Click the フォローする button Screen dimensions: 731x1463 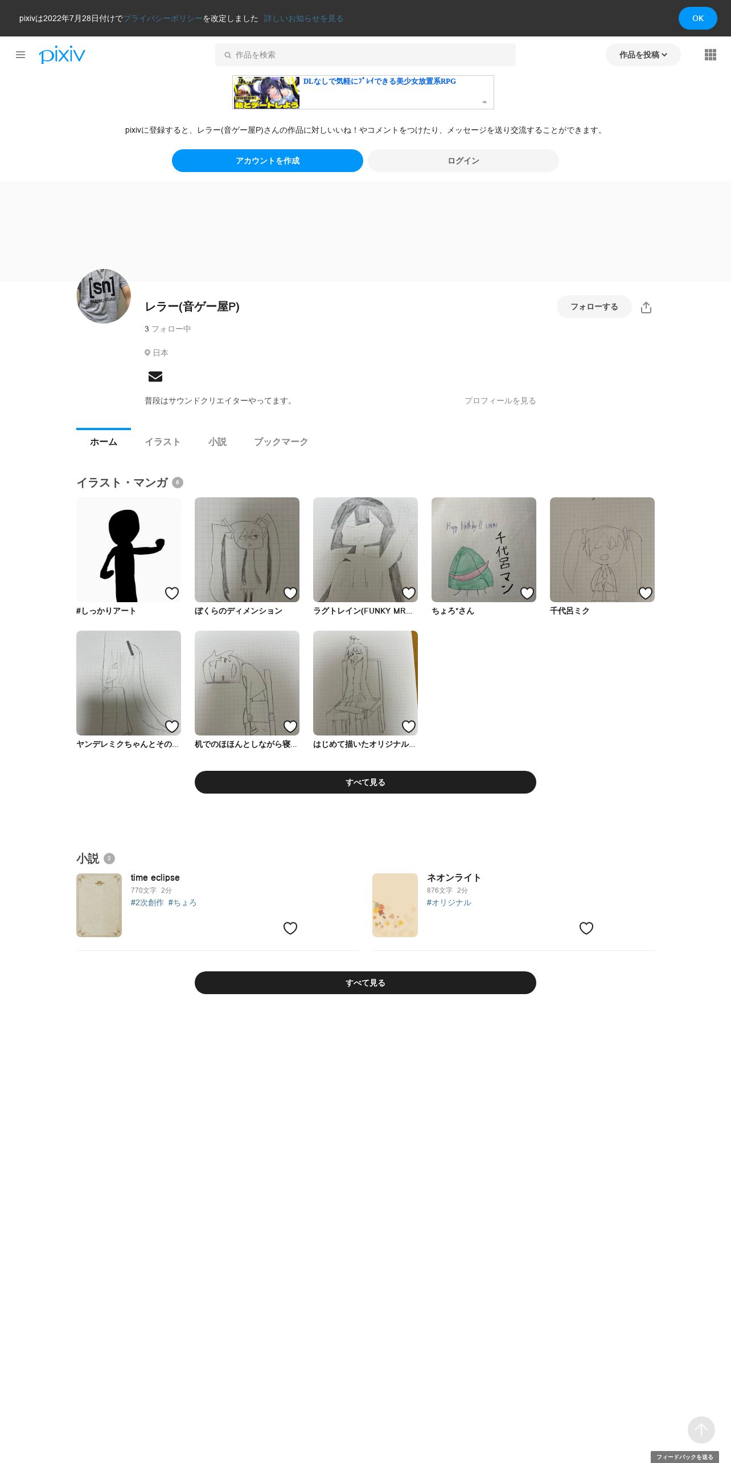pos(594,307)
